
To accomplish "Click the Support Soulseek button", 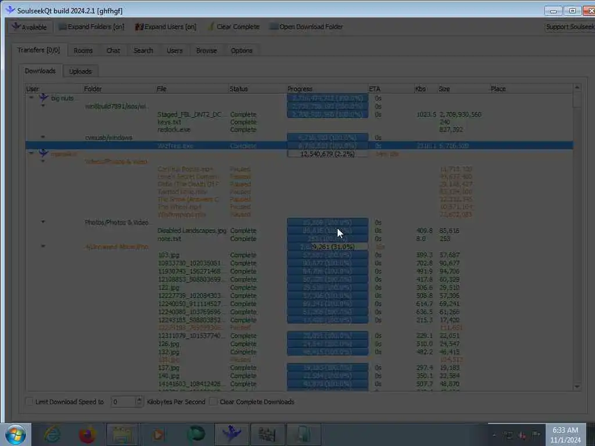I will click(569, 27).
